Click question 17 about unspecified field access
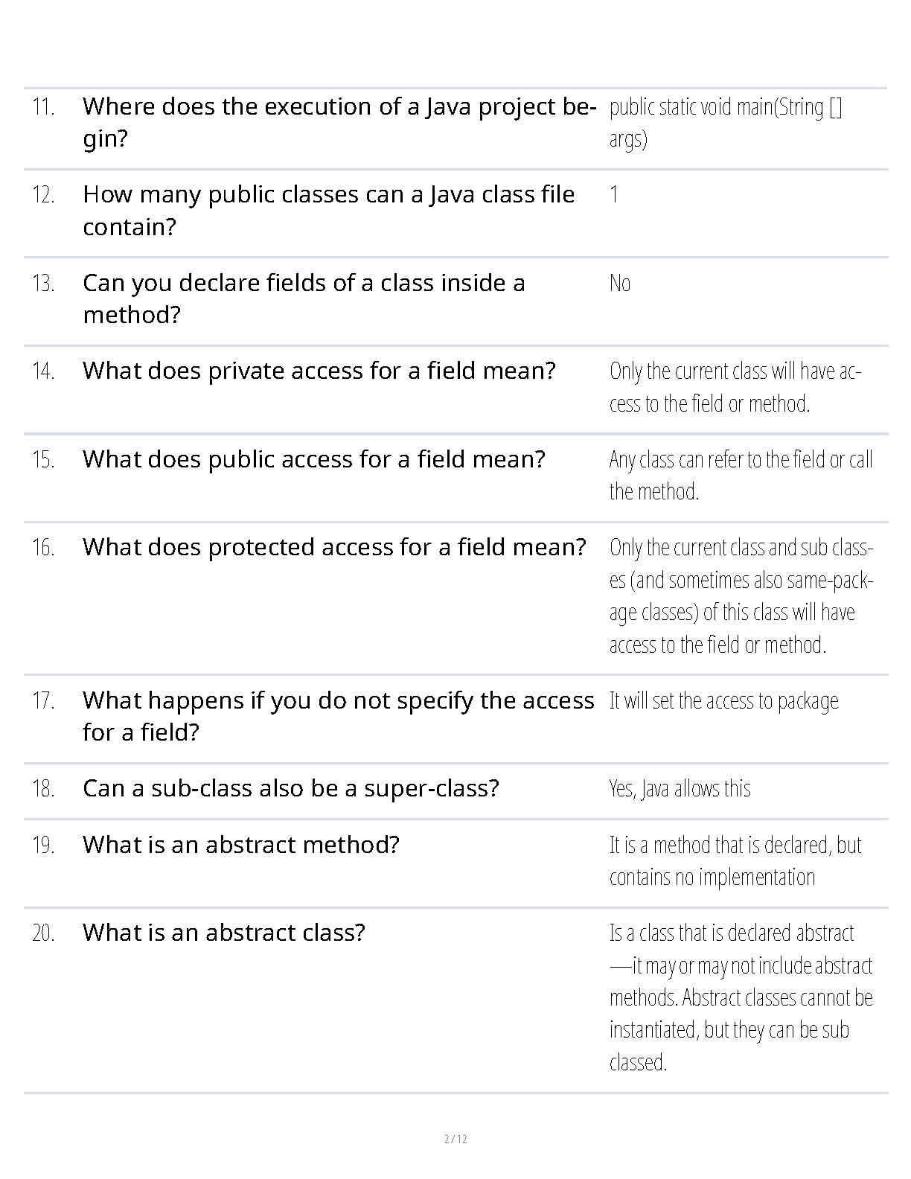Screen dimensions: 911x1179 pyautogui.click(x=338, y=716)
